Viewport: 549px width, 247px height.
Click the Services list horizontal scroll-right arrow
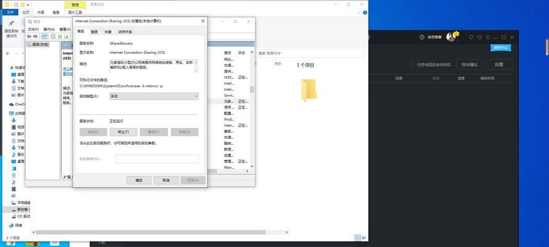247,171
